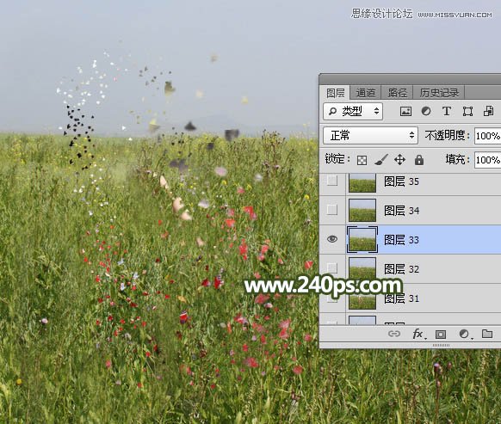Filter layers by pixel image icon
The height and width of the screenshot is (424, 501).
click(405, 112)
